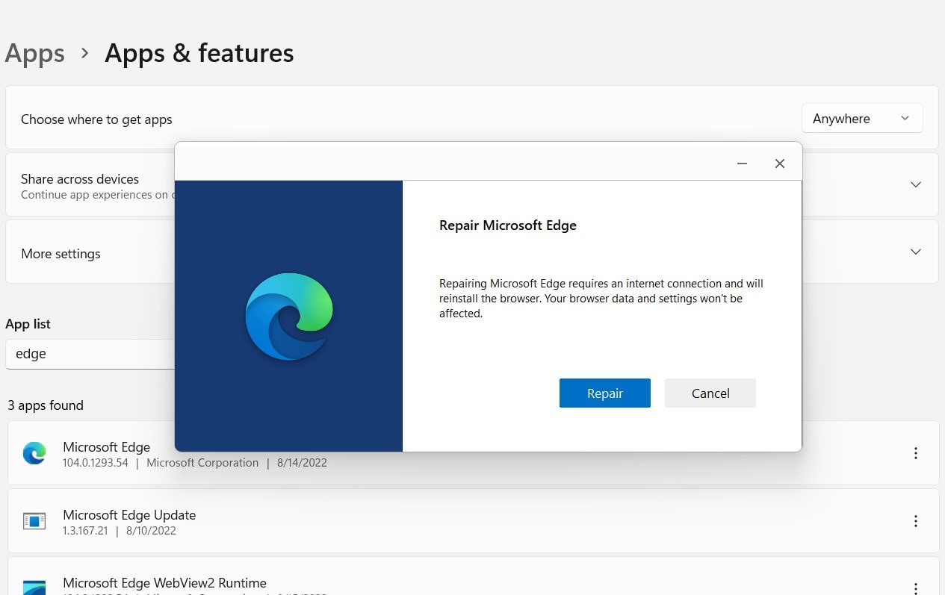Minimize the repair dialog window
Image resolution: width=945 pixels, height=595 pixels.
742,163
